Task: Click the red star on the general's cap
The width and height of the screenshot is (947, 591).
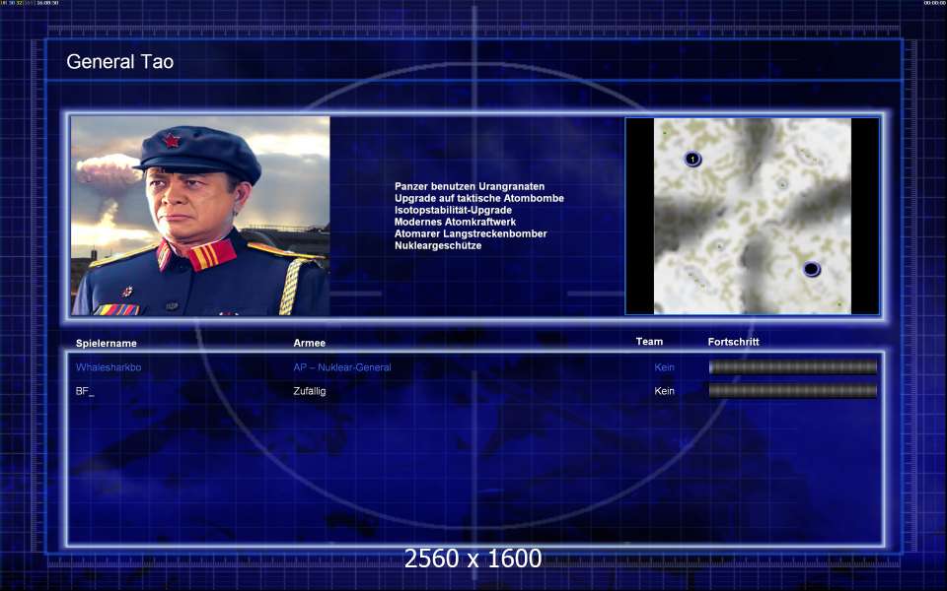Action: click(x=173, y=140)
